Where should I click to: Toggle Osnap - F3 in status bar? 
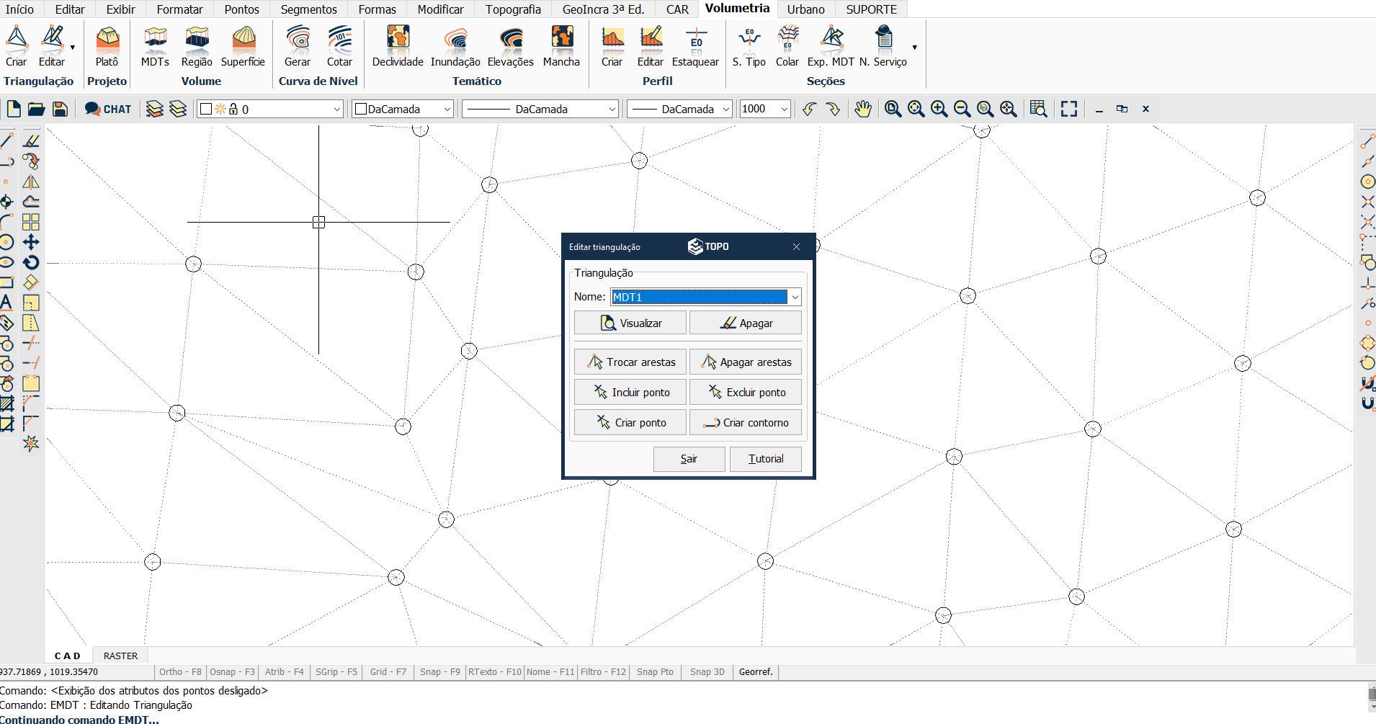pos(232,672)
